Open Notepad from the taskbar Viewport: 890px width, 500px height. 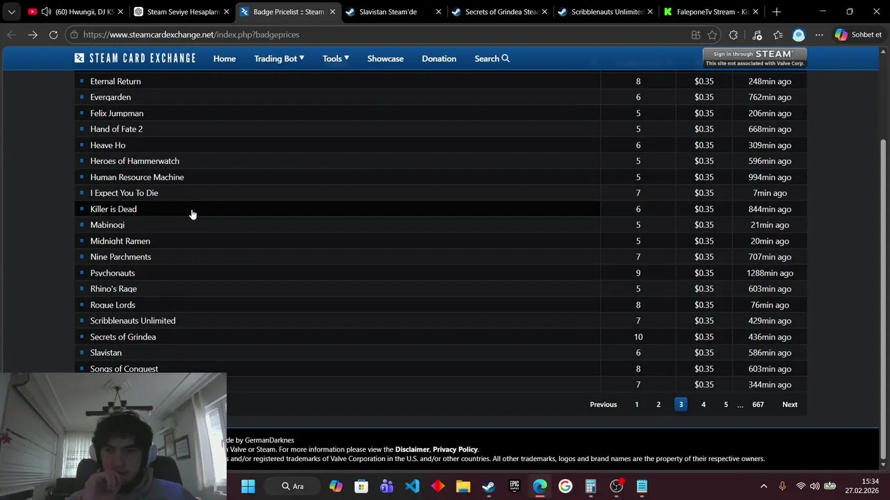[642, 486]
